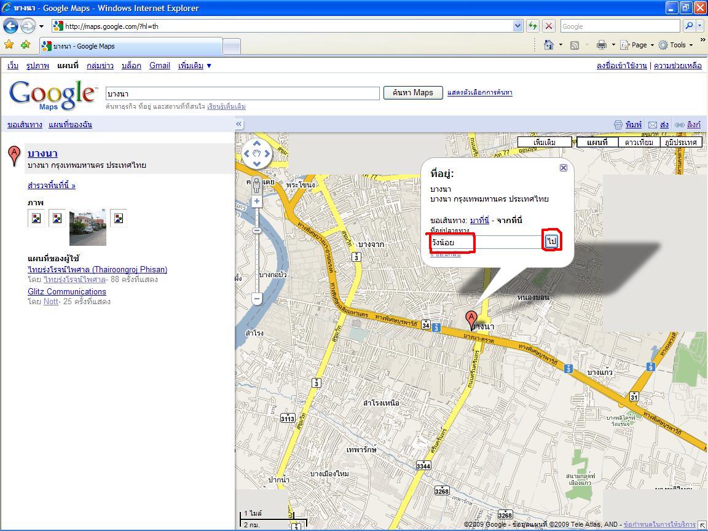Click the IE Google search box
The image size is (708, 531).
pyautogui.click(x=620, y=26)
